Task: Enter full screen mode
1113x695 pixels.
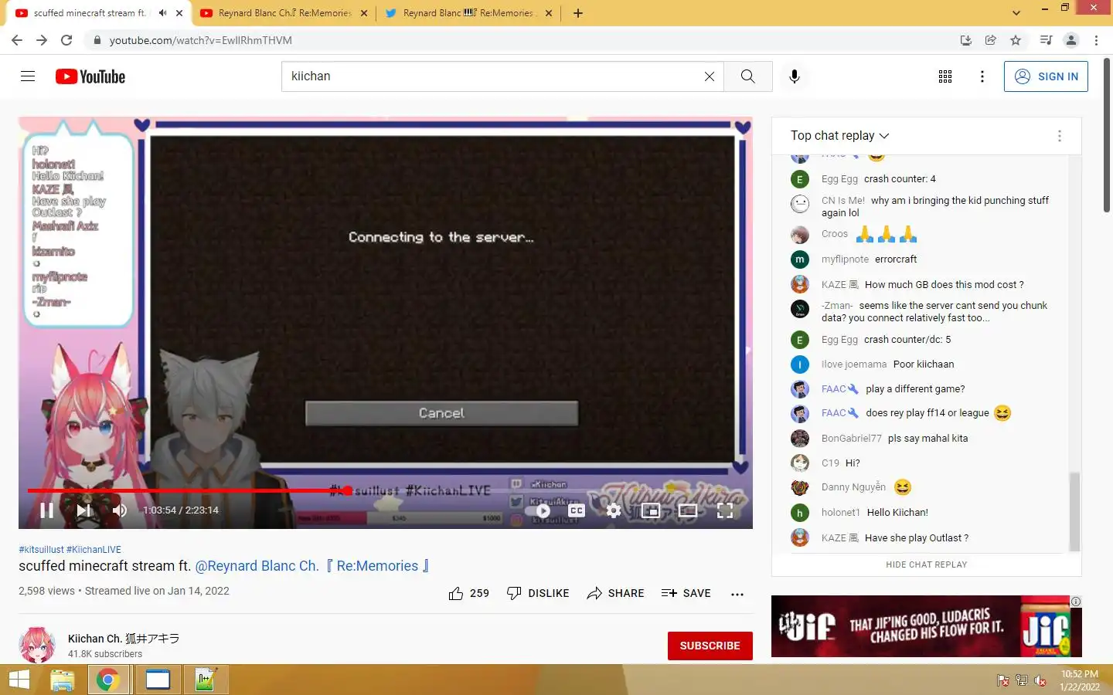Action: click(725, 510)
